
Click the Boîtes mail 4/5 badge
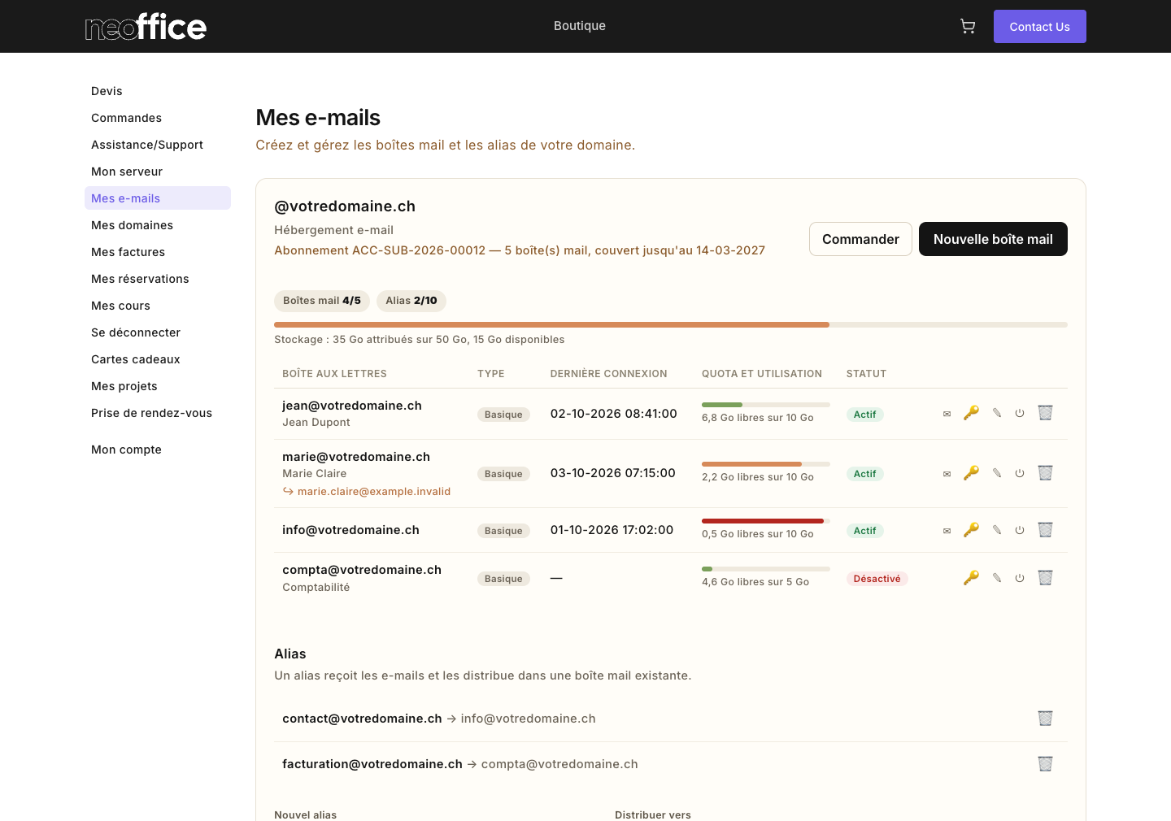click(x=322, y=301)
